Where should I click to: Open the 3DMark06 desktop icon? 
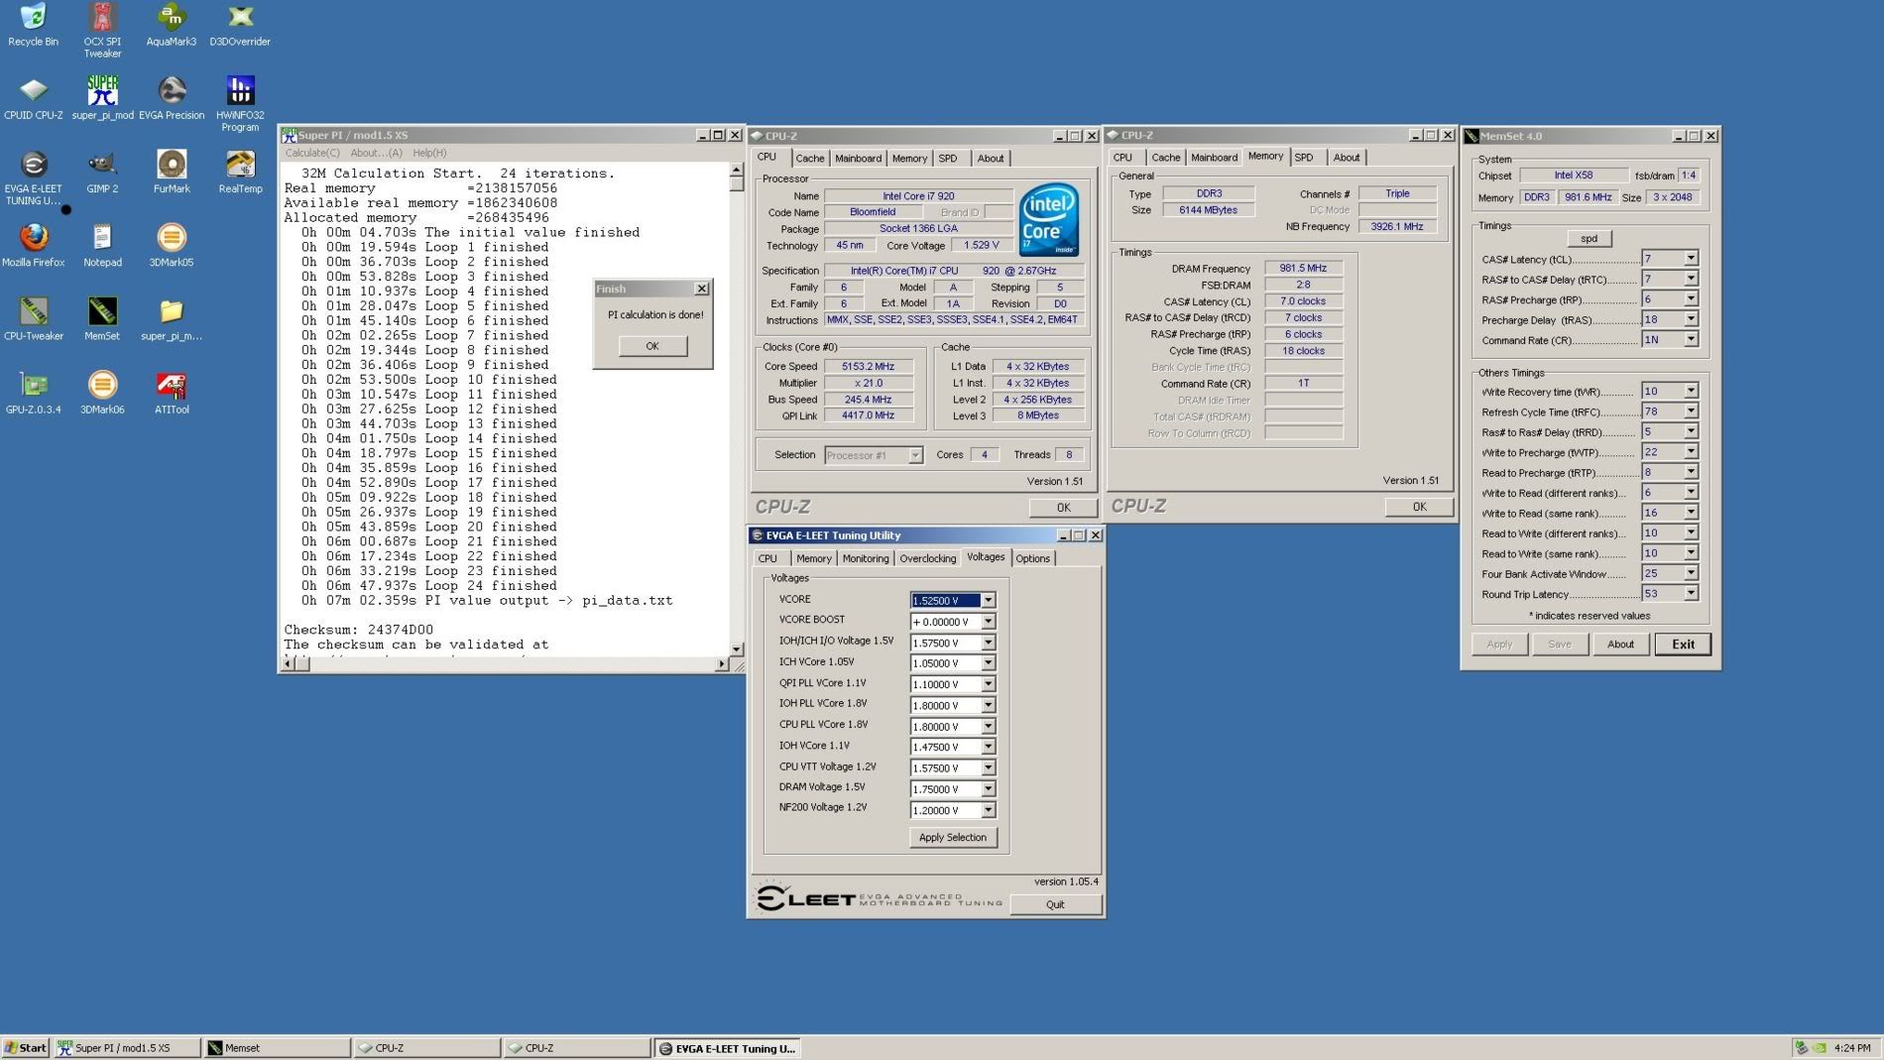pyautogui.click(x=102, y=388)
